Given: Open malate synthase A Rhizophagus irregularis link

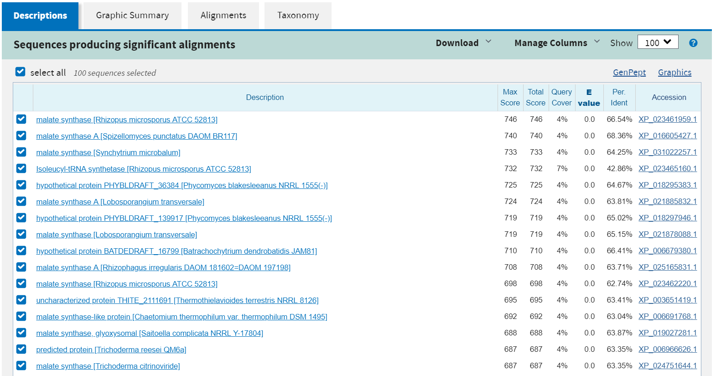Looking at the screenshot, I should click(163, 267).
